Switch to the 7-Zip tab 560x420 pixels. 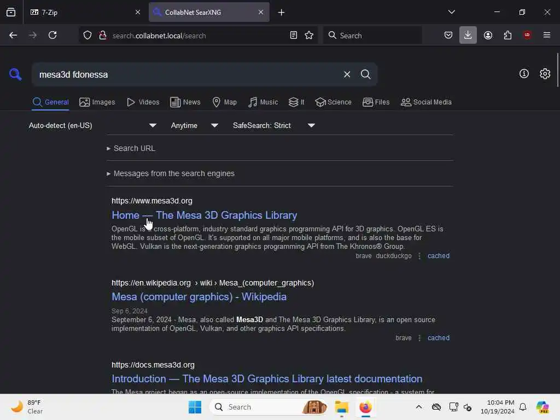85,12
